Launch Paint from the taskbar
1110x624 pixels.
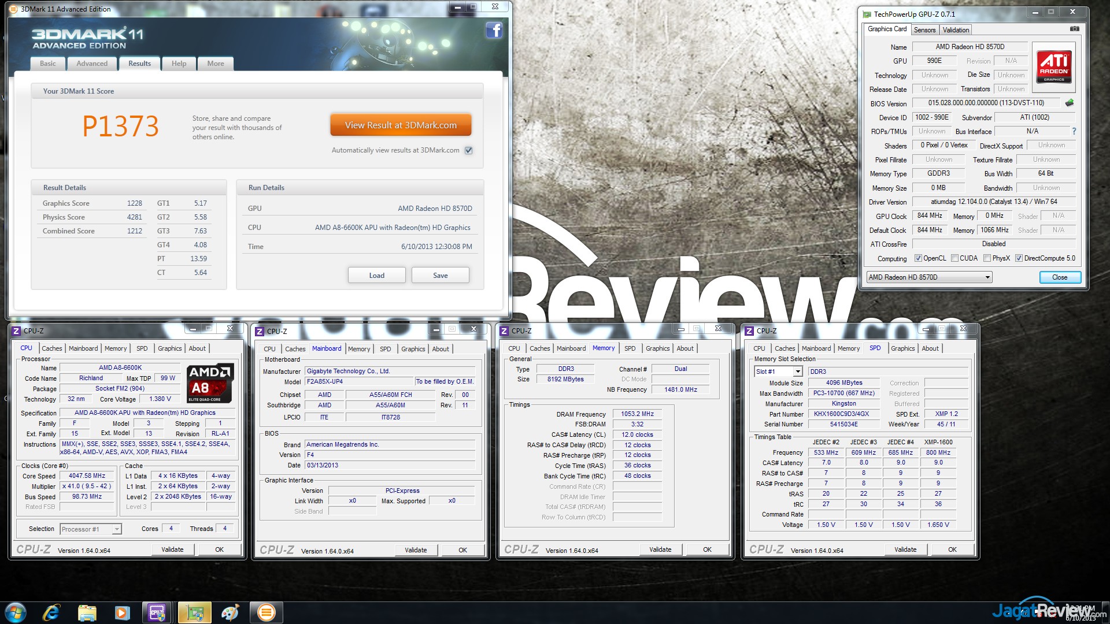(x=230, y=612)
